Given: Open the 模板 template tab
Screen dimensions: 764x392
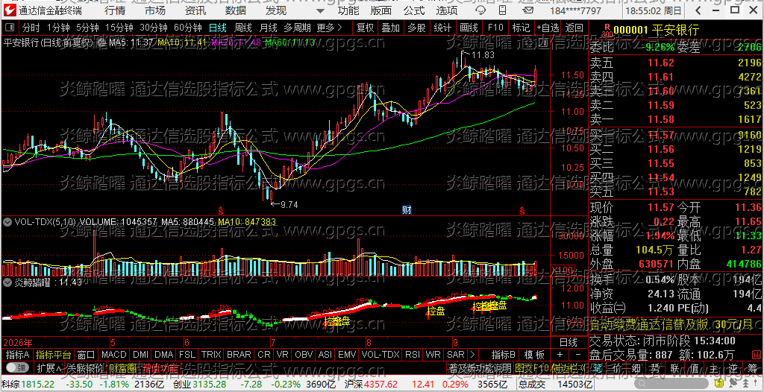Looking at the screenshot, I should pos(535,354).
